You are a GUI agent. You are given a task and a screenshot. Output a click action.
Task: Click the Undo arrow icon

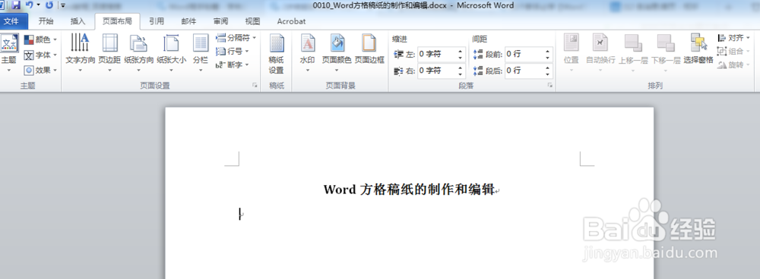pos(30,5)
